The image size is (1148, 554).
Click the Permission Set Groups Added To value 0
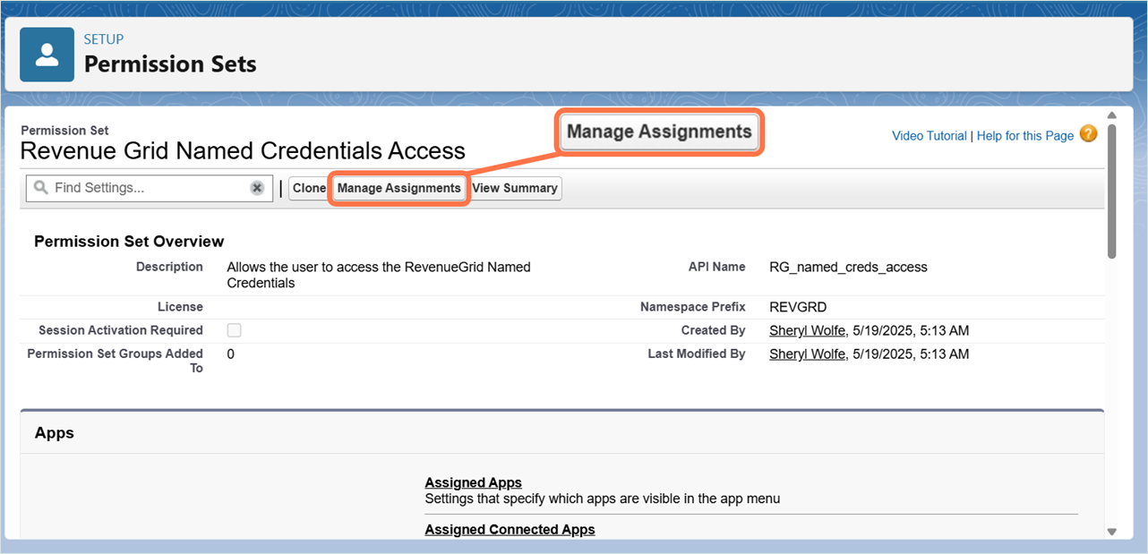pos(231,354)
